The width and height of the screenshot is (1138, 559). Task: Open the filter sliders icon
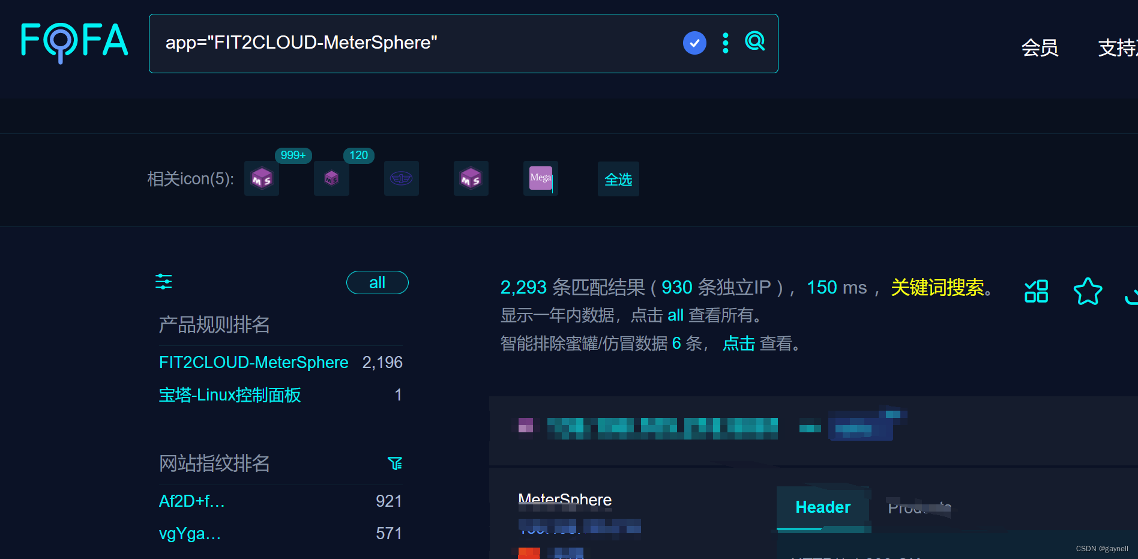(164, 282)
